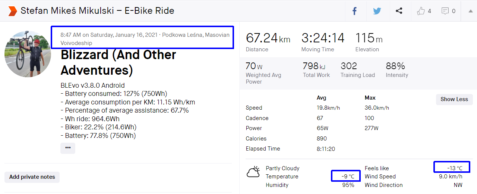Viewport: 477px width, 194px height.
Task: Click the Stefan Mikeš Mikulski – E-Bike Ride heading
Action: [97, 11]
